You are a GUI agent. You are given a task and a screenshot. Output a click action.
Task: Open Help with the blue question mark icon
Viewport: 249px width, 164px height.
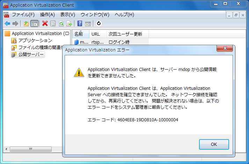[80, 23]
